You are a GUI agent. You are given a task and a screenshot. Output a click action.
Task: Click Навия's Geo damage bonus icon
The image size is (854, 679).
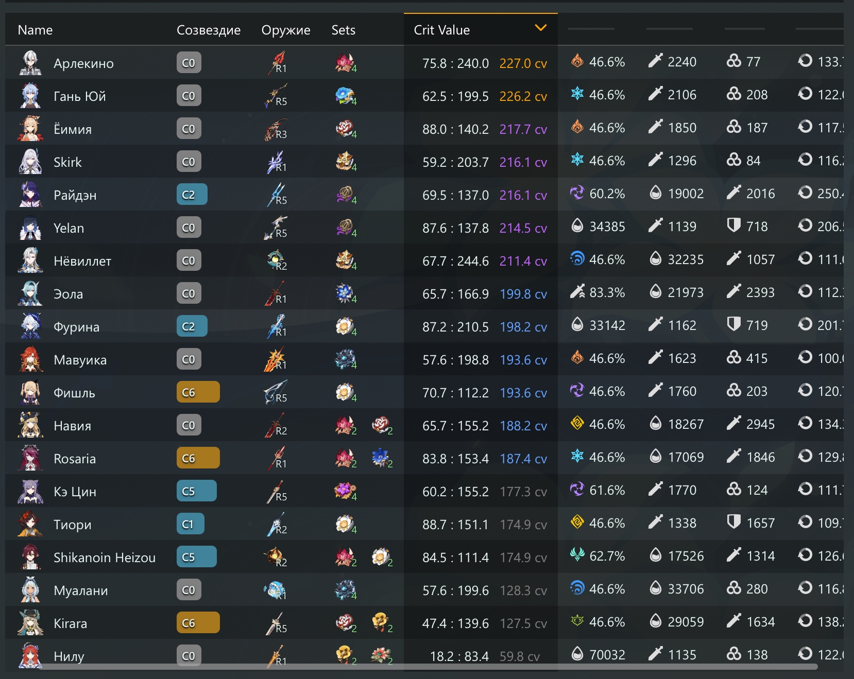pos(577,424)
